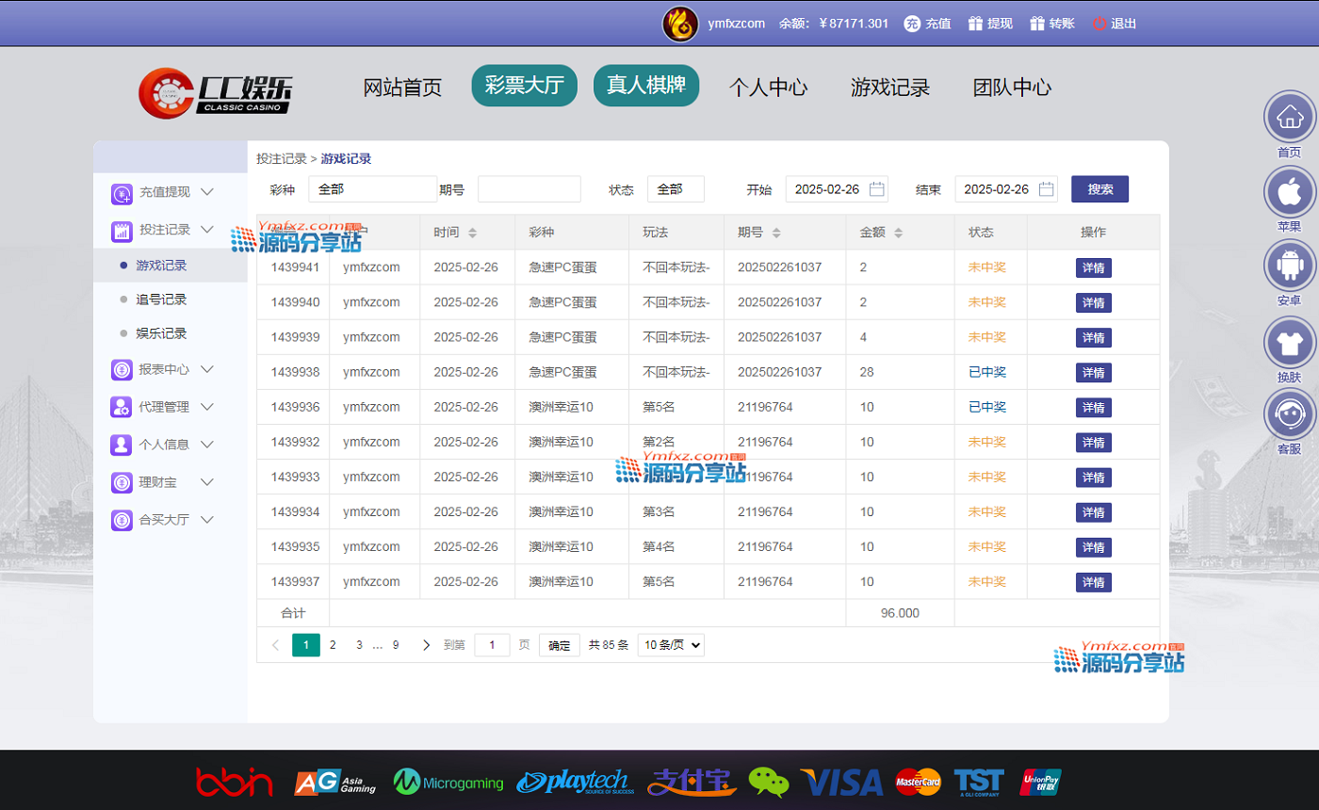The image size is (1319, 810).
Task: Open the skin change (换肤) shirt icon
Action: (x=1289, y=342)
